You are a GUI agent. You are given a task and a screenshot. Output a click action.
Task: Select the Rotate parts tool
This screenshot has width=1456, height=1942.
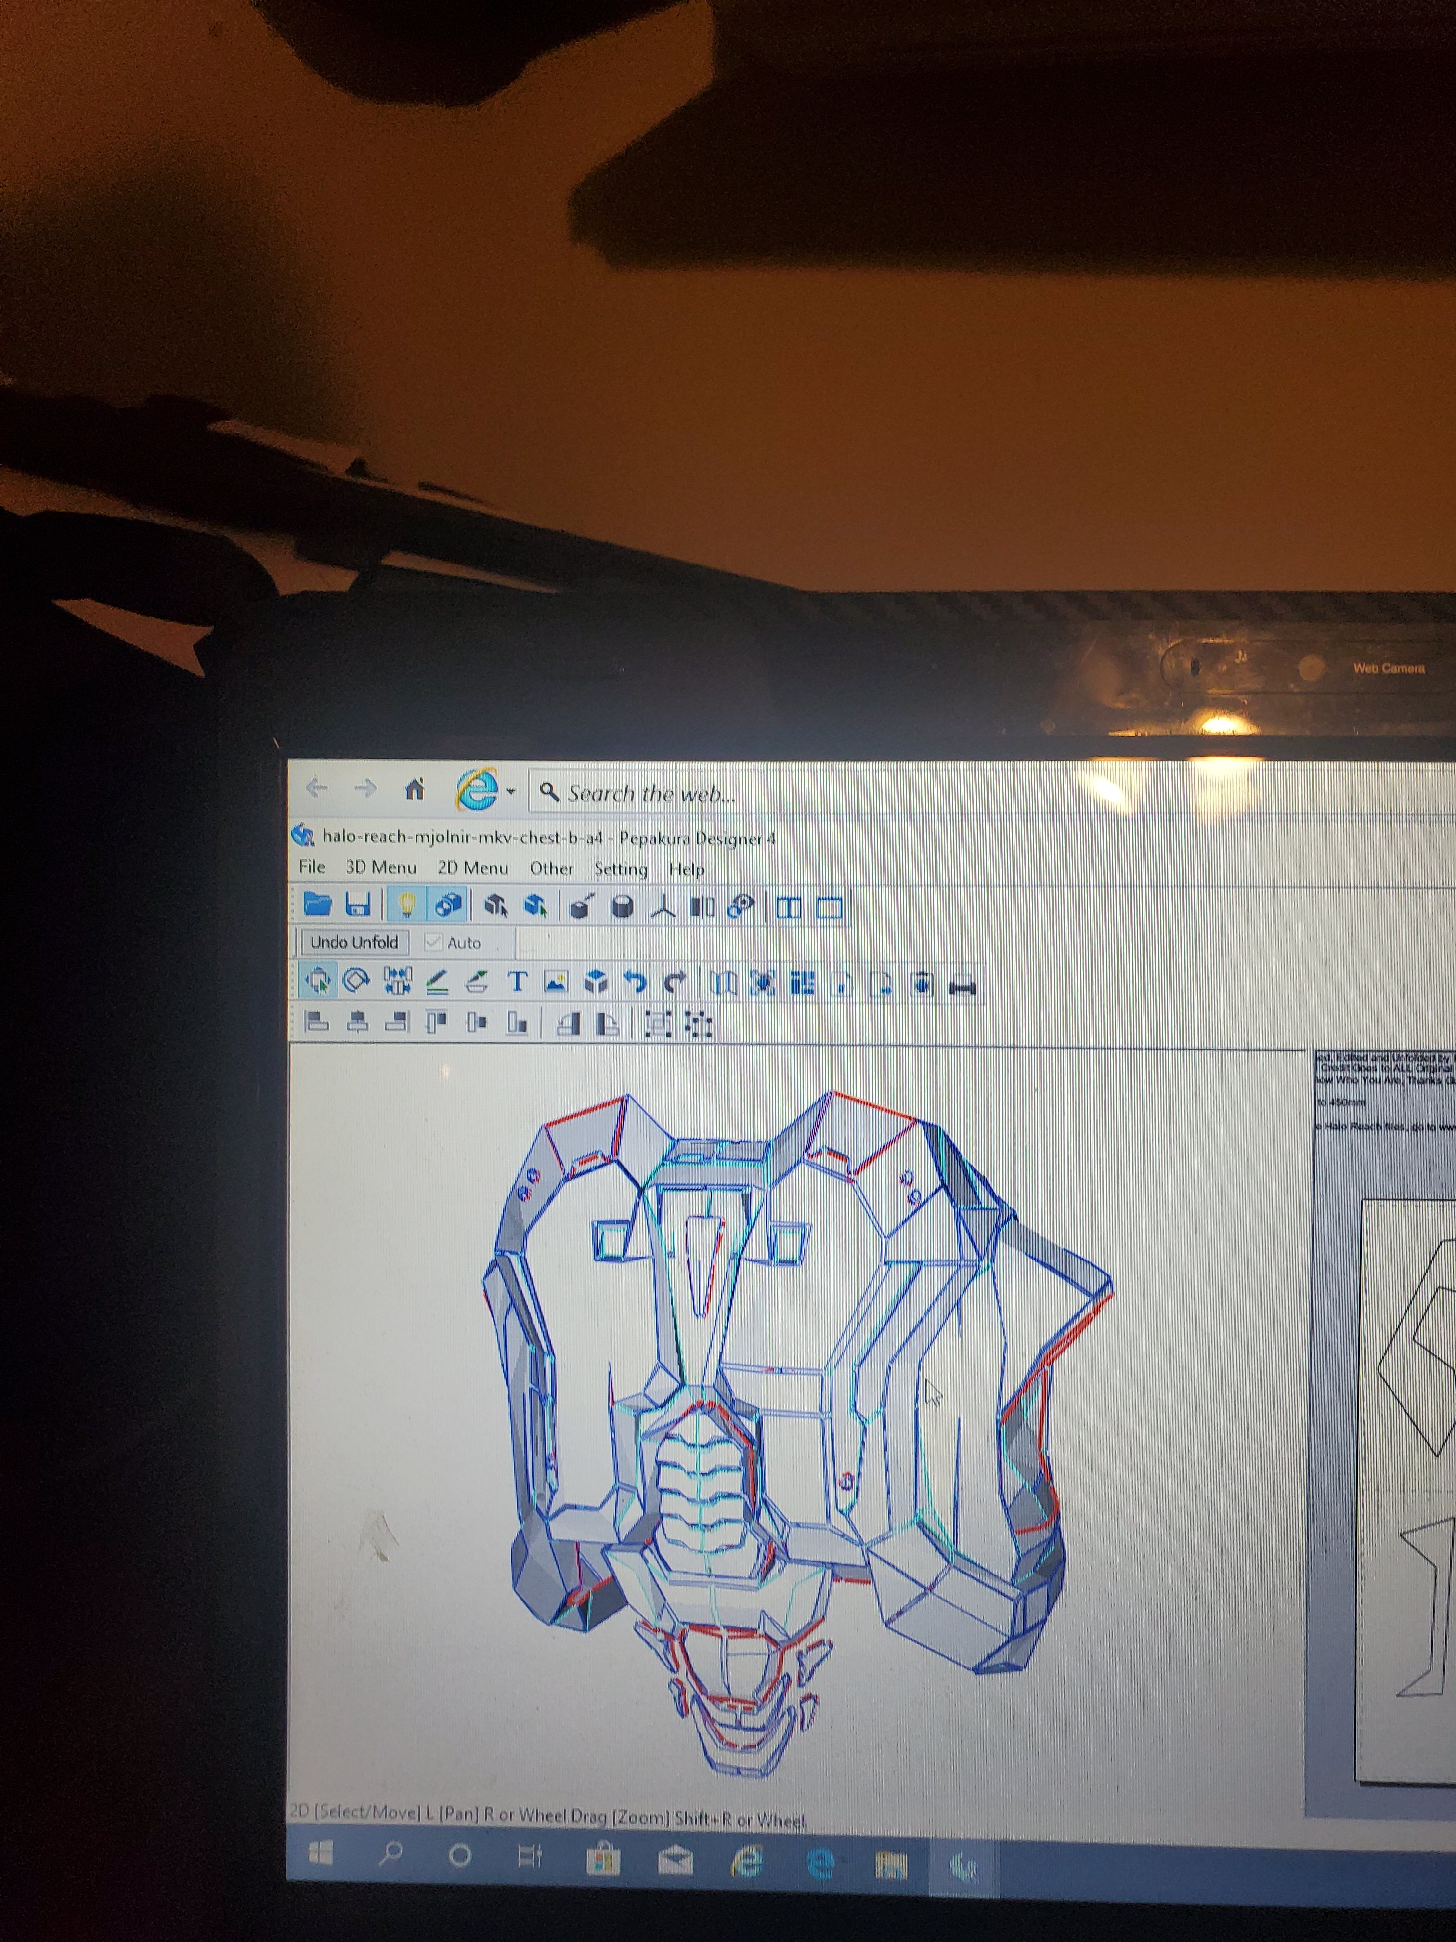tap(356, 980)
